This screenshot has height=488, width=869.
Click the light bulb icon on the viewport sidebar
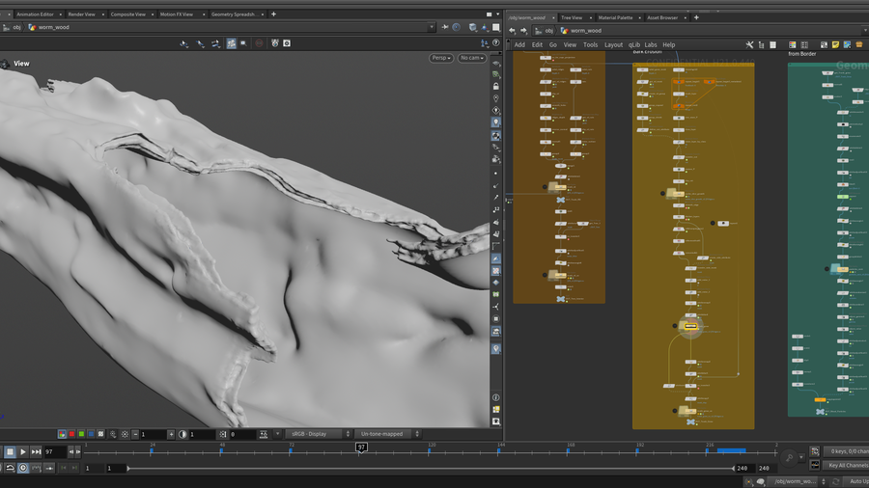coord(496,122)
